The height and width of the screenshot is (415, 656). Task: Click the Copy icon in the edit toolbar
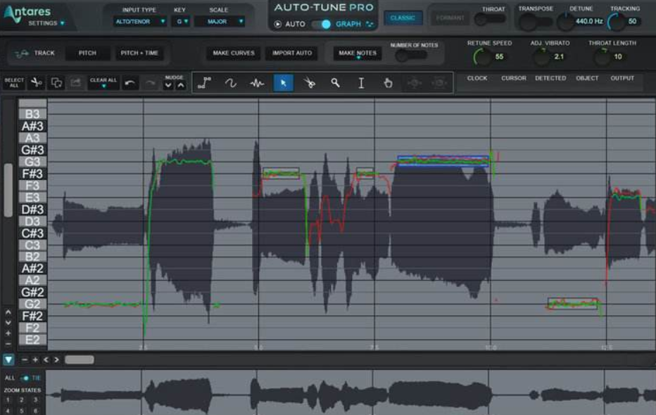(x=56, y=83)
